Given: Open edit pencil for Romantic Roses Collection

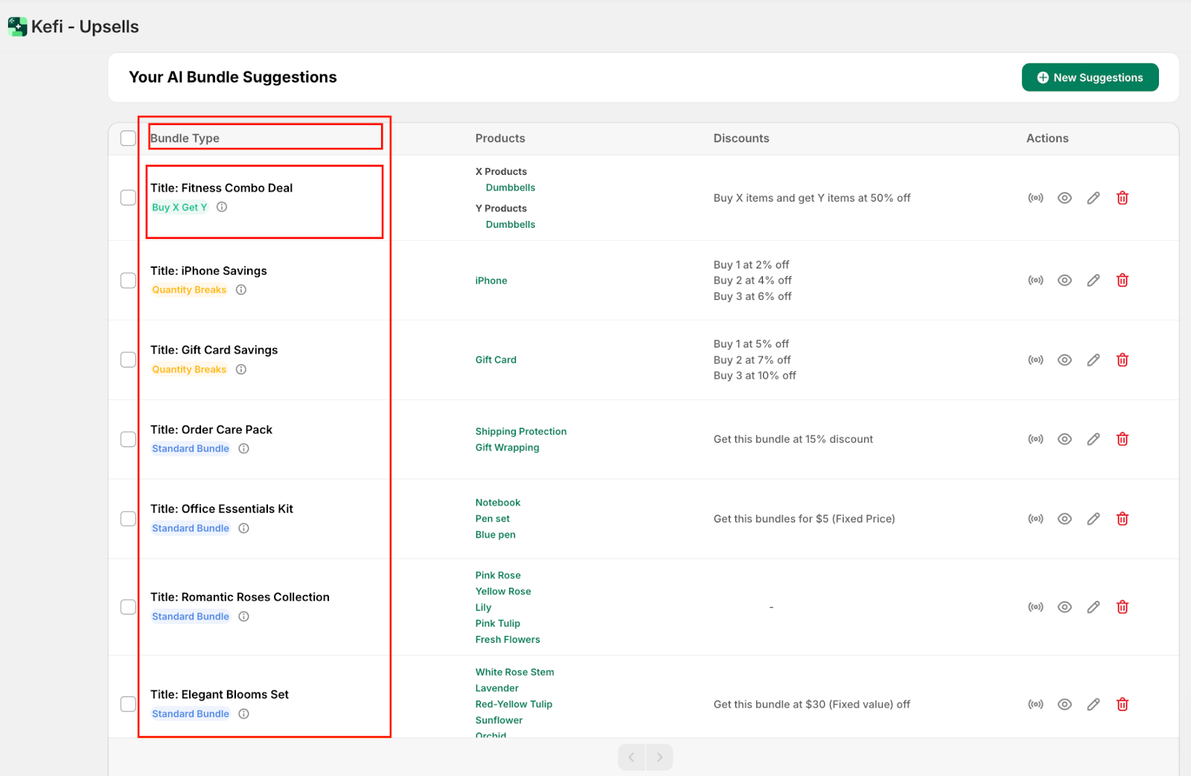Looking at the screenshot, I should (x=1093, y=607).
